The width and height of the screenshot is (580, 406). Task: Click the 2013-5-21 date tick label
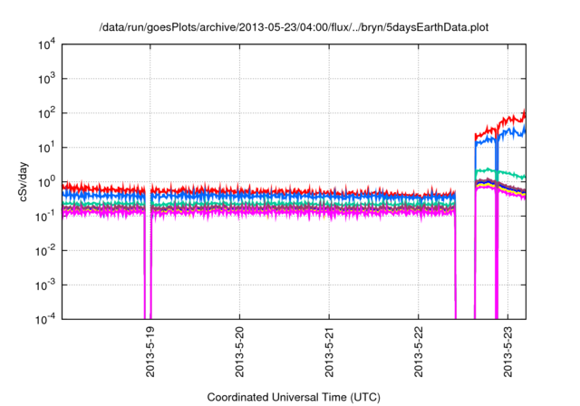(x=329, y=352)
